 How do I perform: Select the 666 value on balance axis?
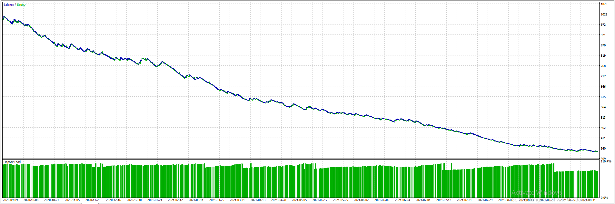603,87
